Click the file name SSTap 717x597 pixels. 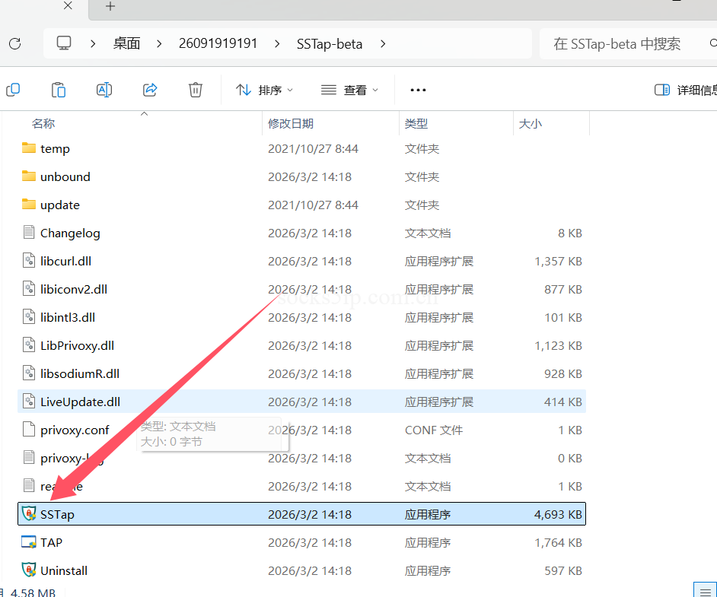(x=57, y=515)
